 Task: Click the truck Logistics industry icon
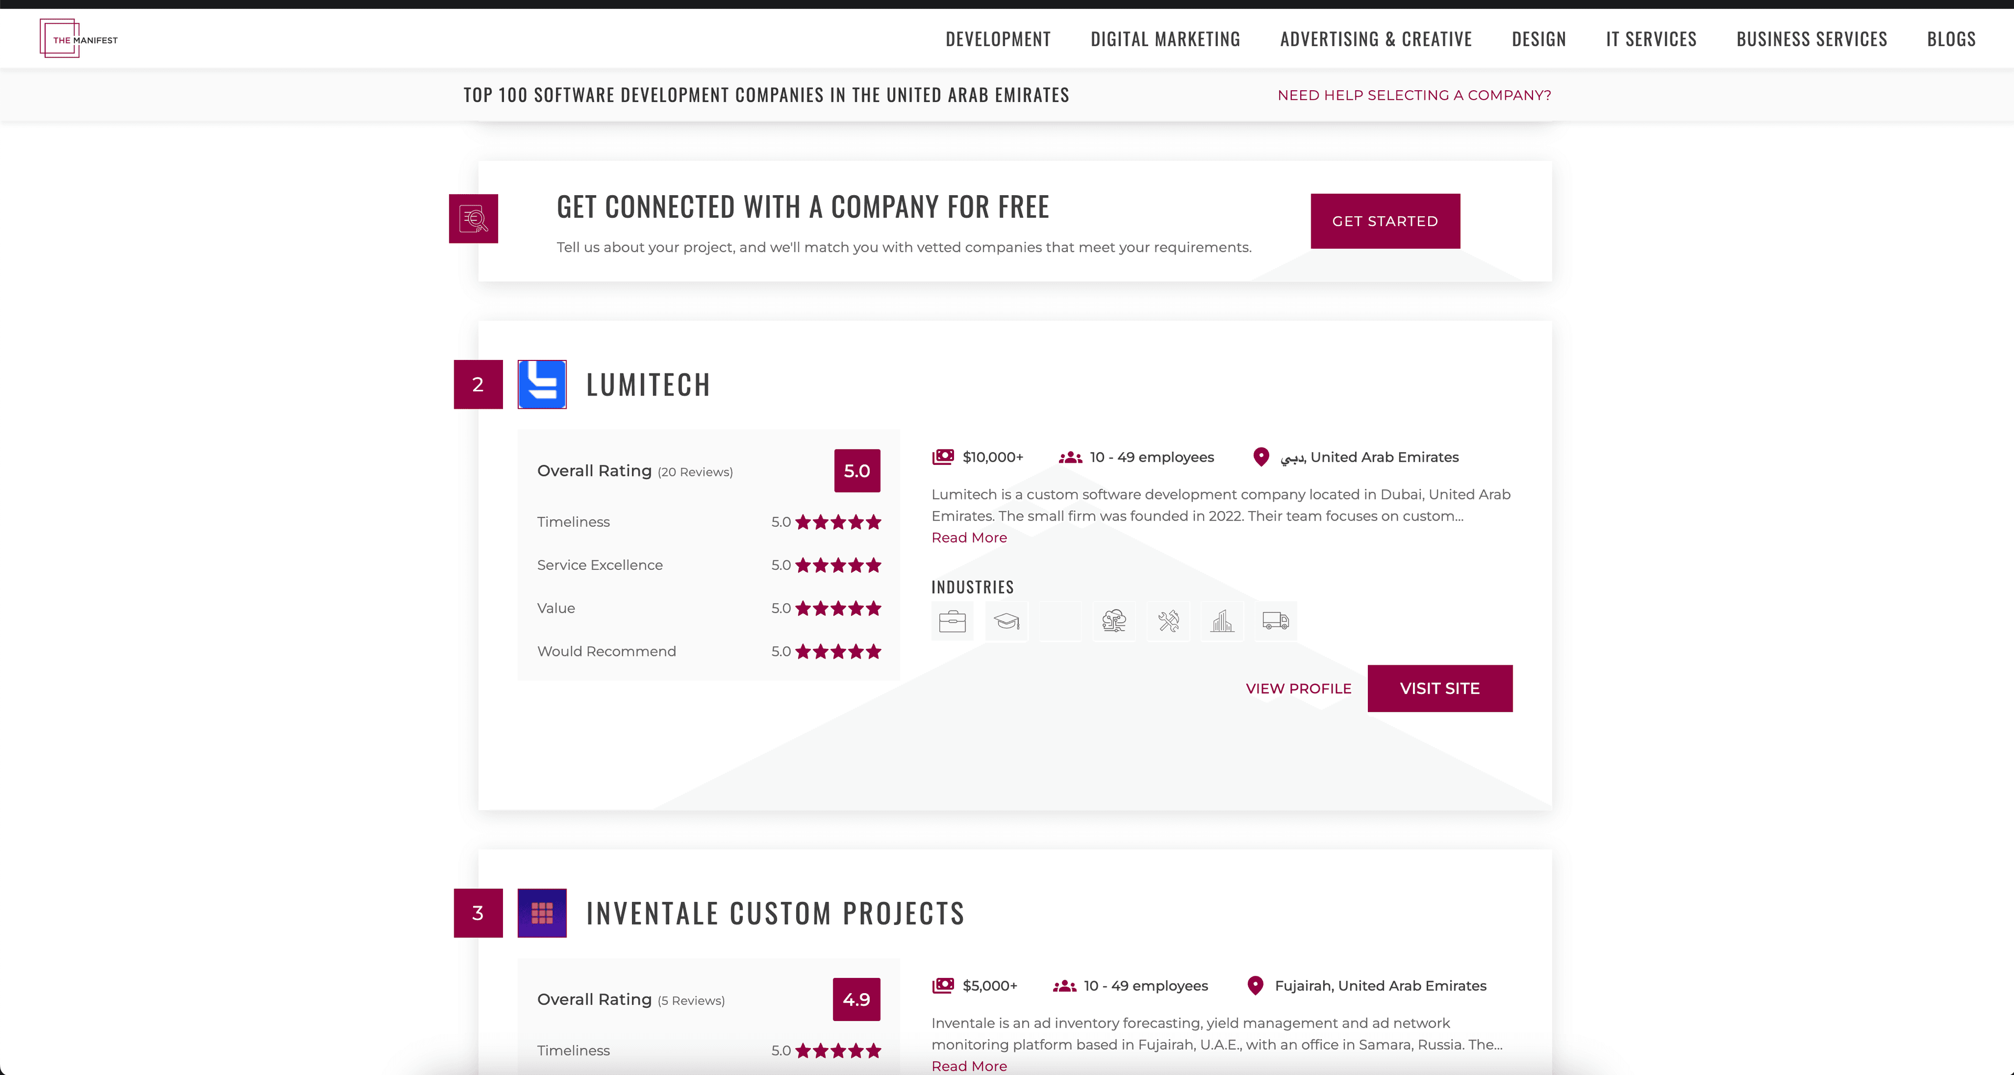1274,621
